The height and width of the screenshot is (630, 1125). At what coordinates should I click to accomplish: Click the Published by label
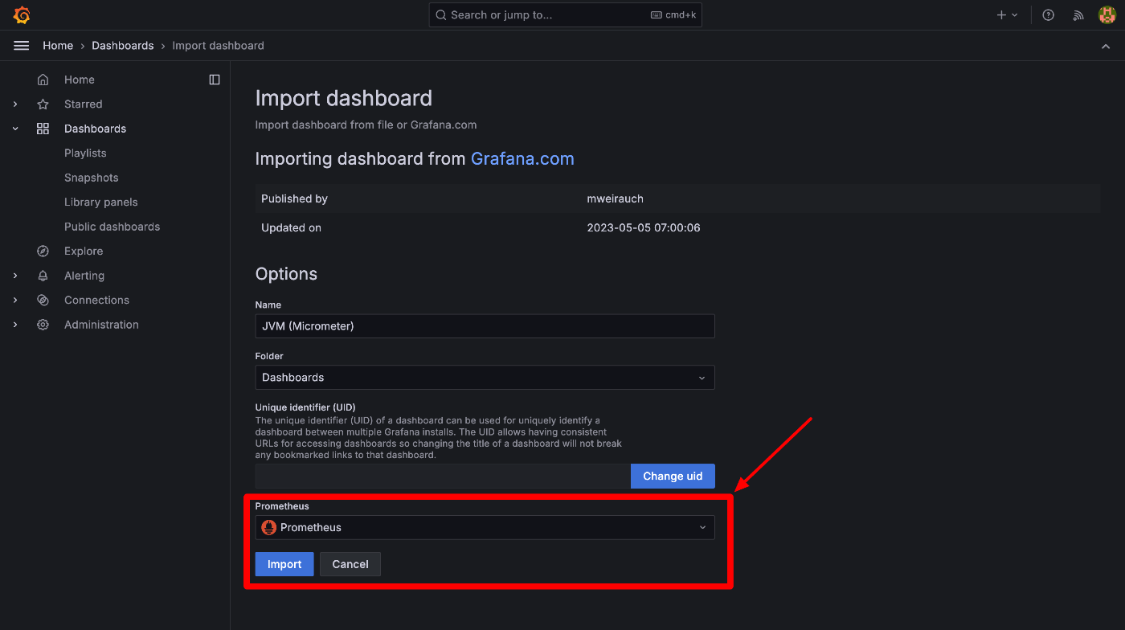click(x=294, y=199)
